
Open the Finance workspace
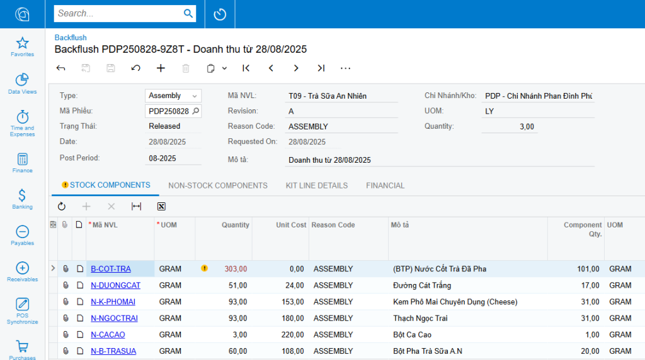pyautogui.click(x=22, y=163)
